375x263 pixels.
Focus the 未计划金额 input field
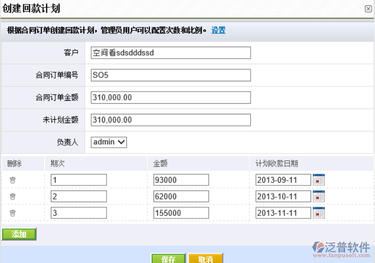(x=171, y=120)
